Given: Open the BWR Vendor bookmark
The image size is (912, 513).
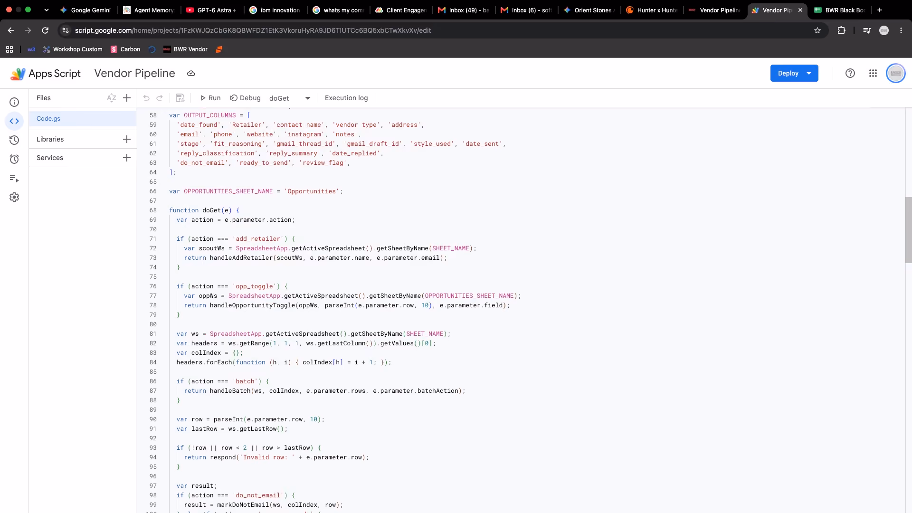Looking at the screenshot, I should coord(185,49).
